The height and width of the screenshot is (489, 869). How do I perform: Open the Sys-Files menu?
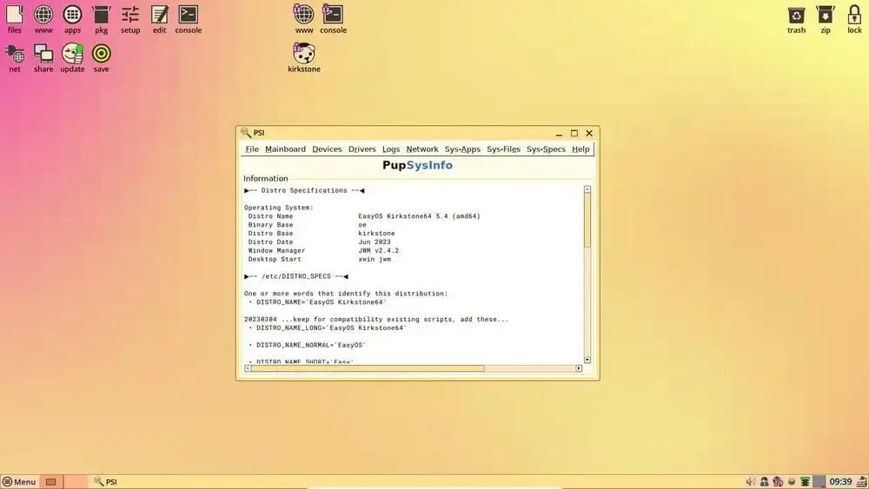pos(503,149)
